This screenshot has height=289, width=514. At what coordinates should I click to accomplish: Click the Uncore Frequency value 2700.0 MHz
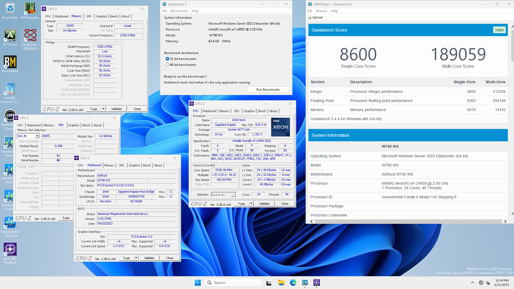pyautogui.click(x=127, y=35)
